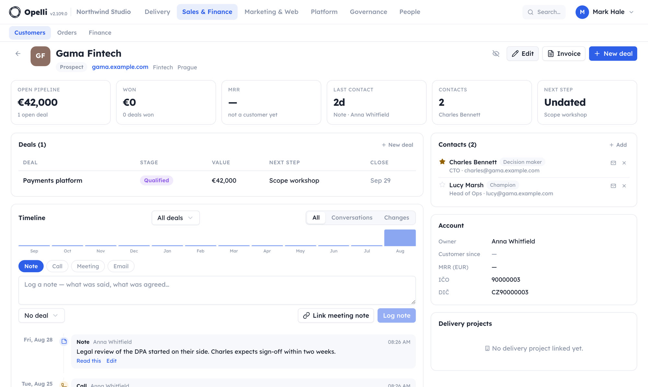This screenshot has height=387, width=648.
Task: Email Charles Bennett via envelope icon
Action: 613,163
